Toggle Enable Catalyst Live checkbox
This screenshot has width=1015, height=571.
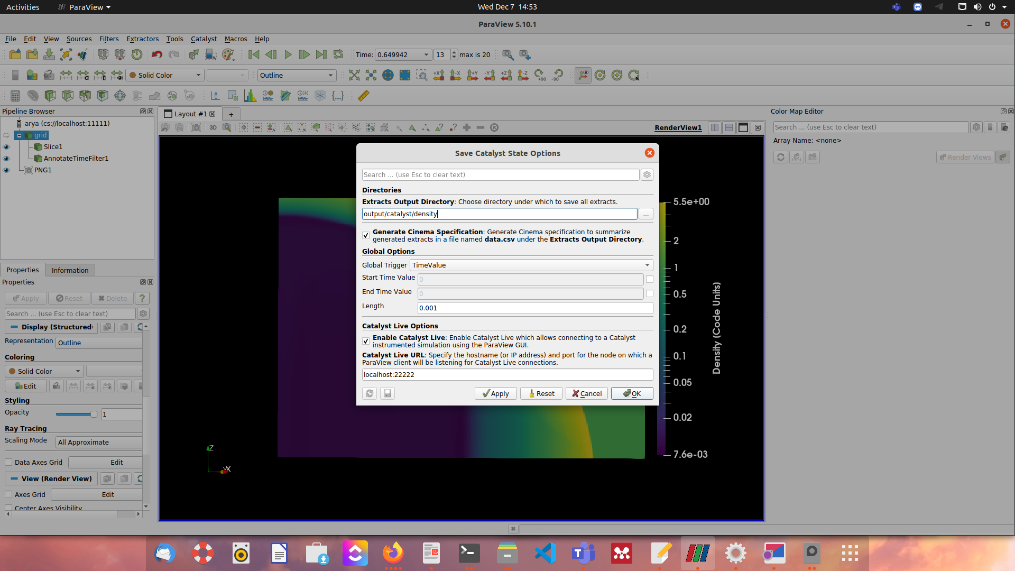366,341
